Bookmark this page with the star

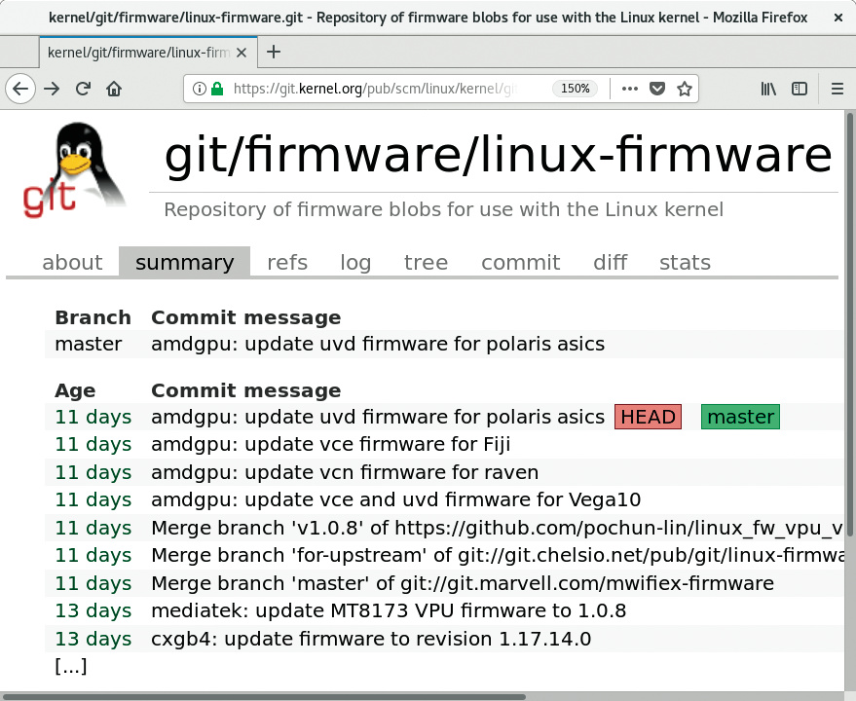click(685, 89)
